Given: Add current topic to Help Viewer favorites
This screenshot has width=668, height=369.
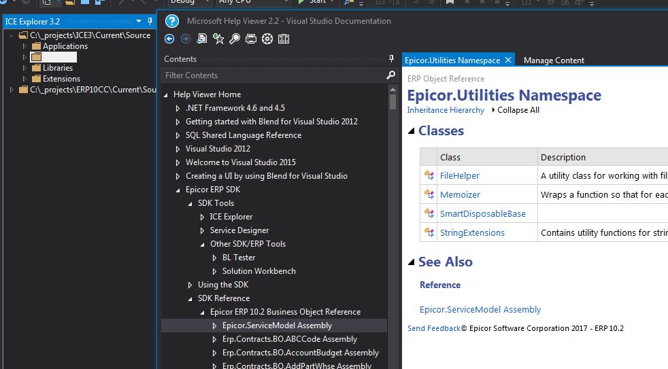Looking at the screenshot, I should 218,39.
